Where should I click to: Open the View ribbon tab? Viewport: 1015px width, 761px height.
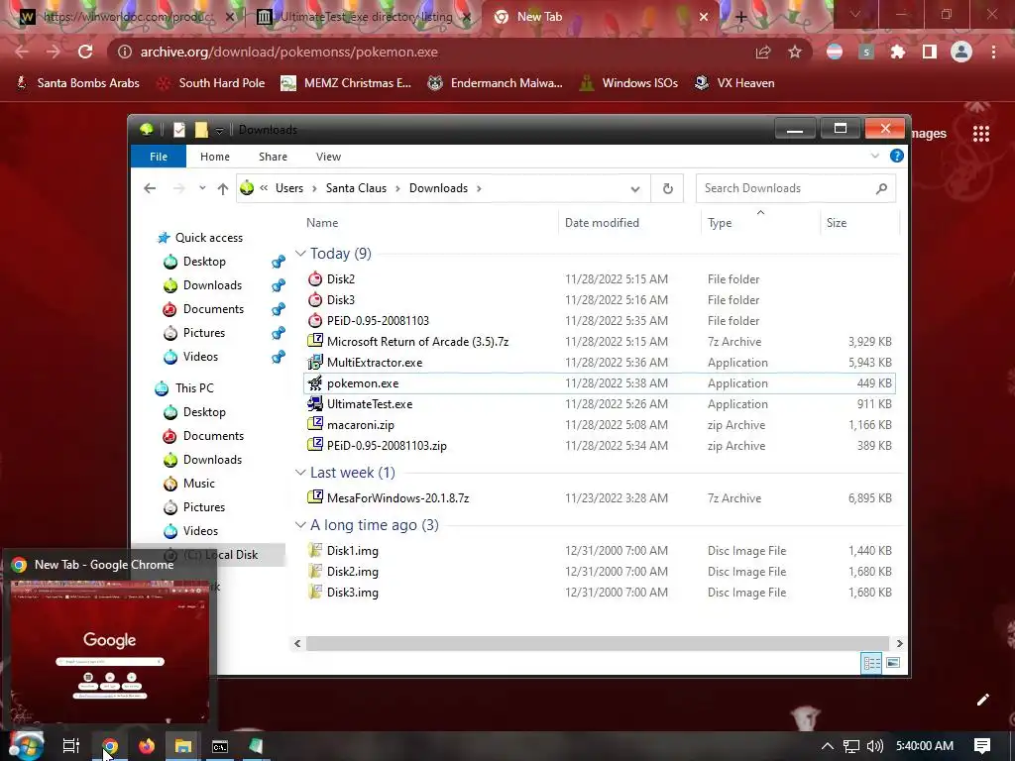[x=328, y=157]
